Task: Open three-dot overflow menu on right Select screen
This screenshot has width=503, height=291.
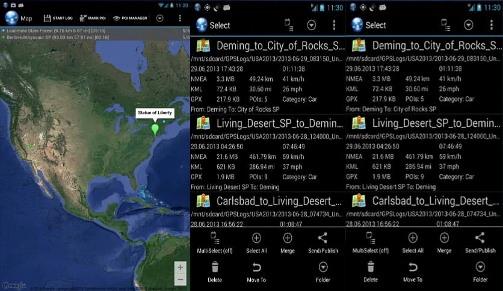Action: click(491, 25)
